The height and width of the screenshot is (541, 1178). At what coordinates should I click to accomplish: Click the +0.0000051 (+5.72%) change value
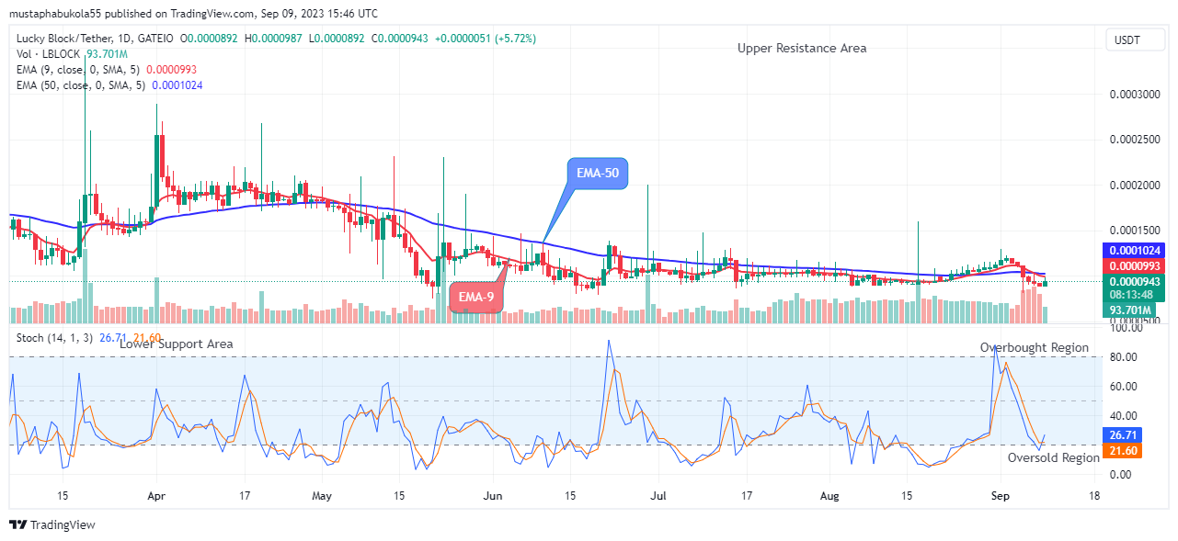[x=486, y=39]
